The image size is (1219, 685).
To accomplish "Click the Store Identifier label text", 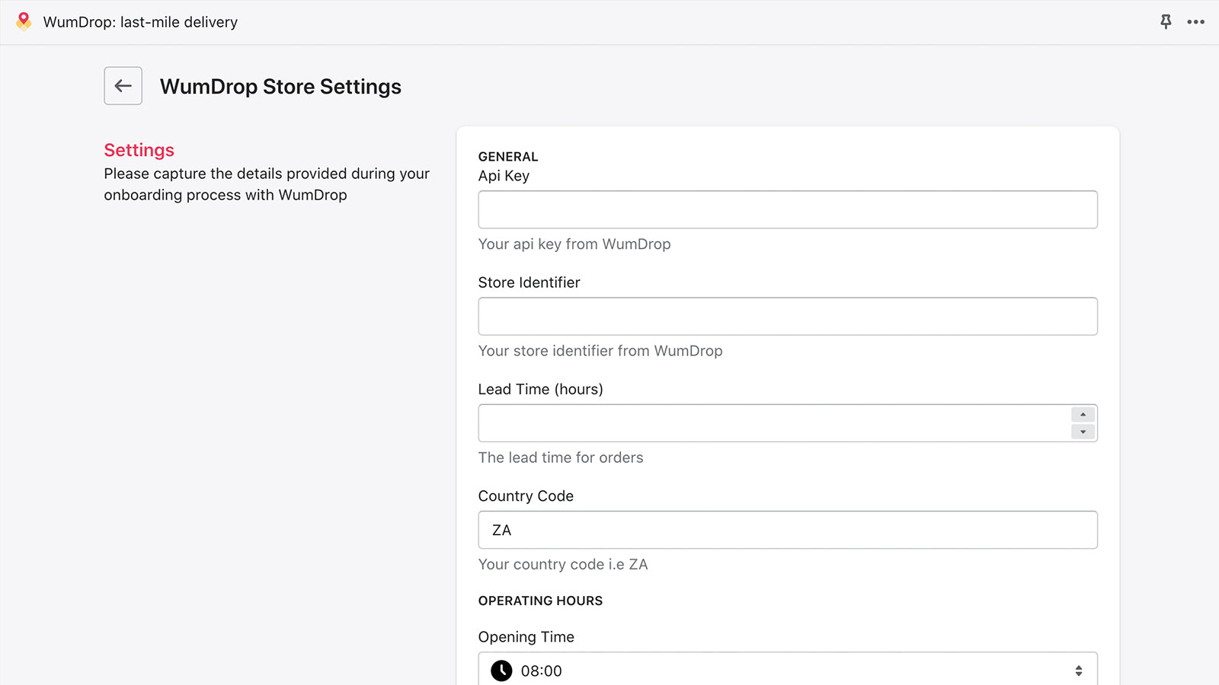I will coord(529,282).
